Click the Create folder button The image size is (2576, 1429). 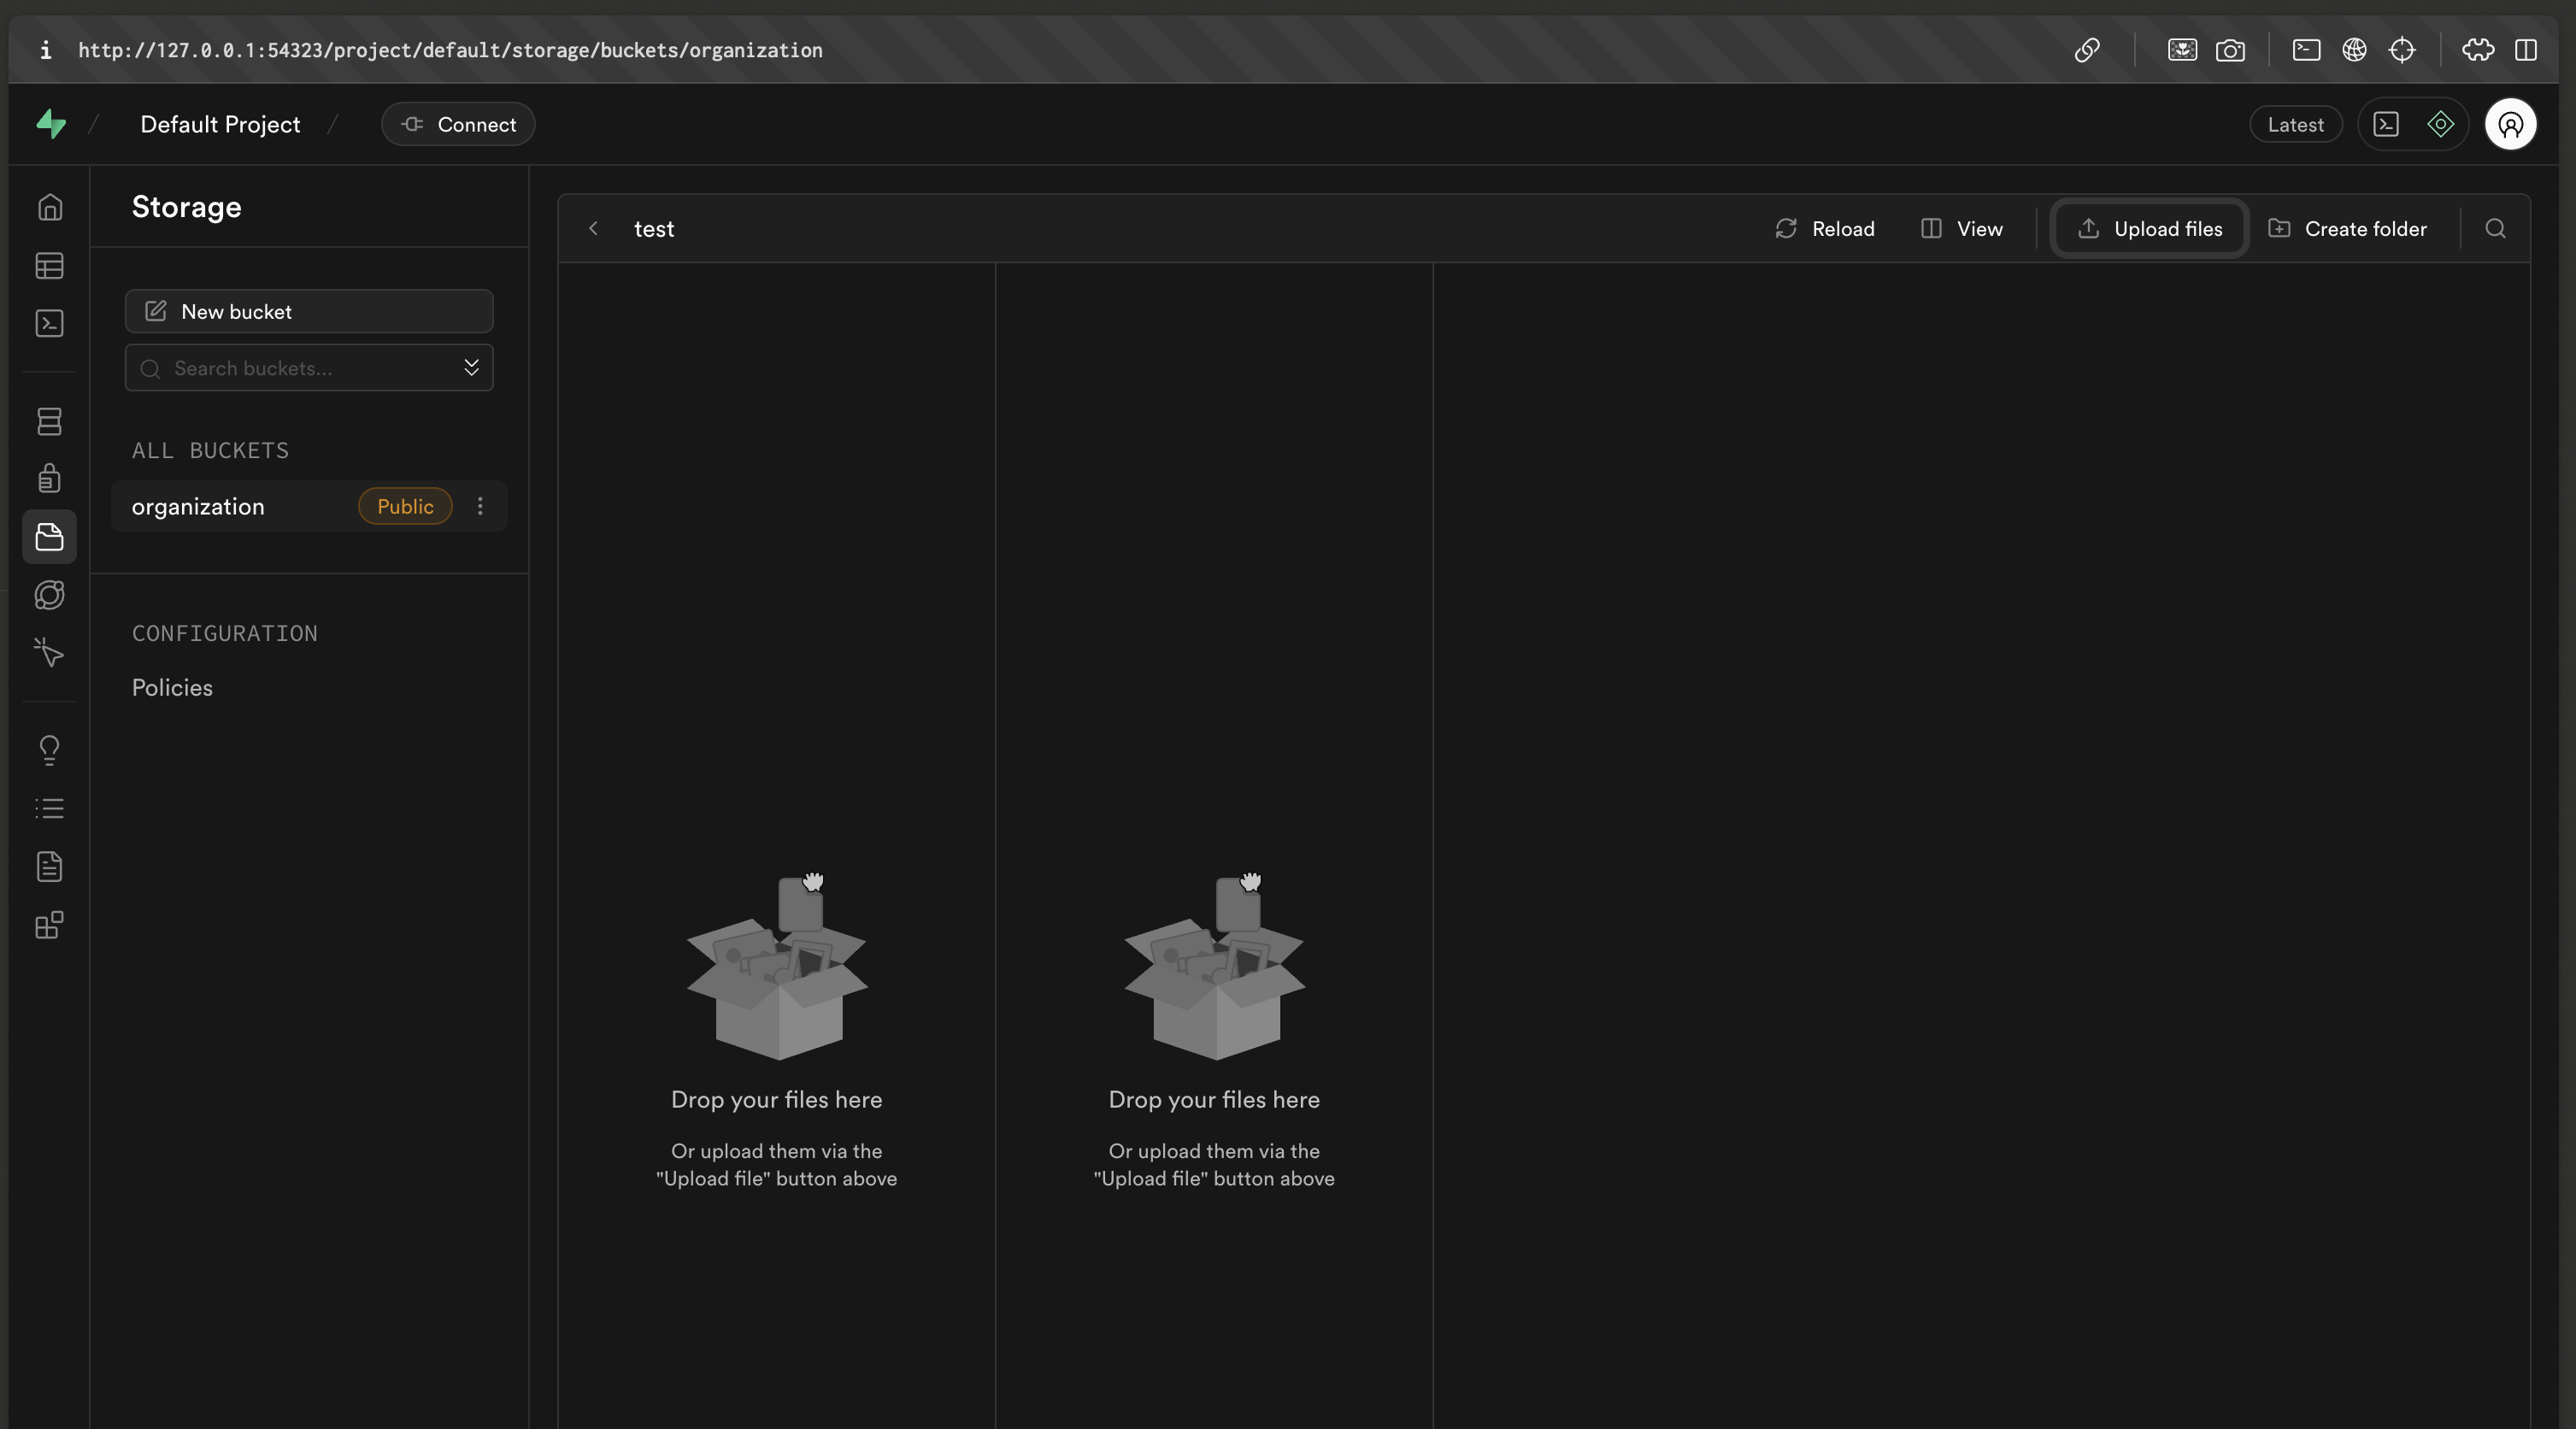pyautogui.click(x=2347, y=229)
